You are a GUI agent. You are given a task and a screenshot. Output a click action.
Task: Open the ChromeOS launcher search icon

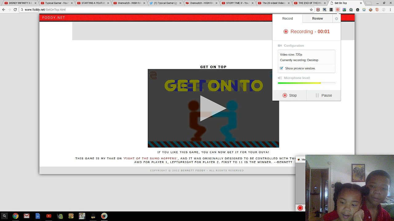click(4, 216)
